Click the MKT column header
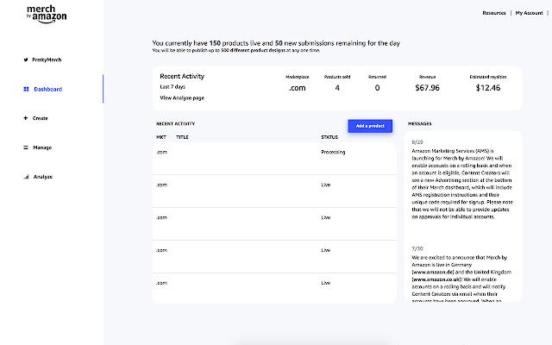The height and width of the screenshot is (345, 552). coord(161,137)
